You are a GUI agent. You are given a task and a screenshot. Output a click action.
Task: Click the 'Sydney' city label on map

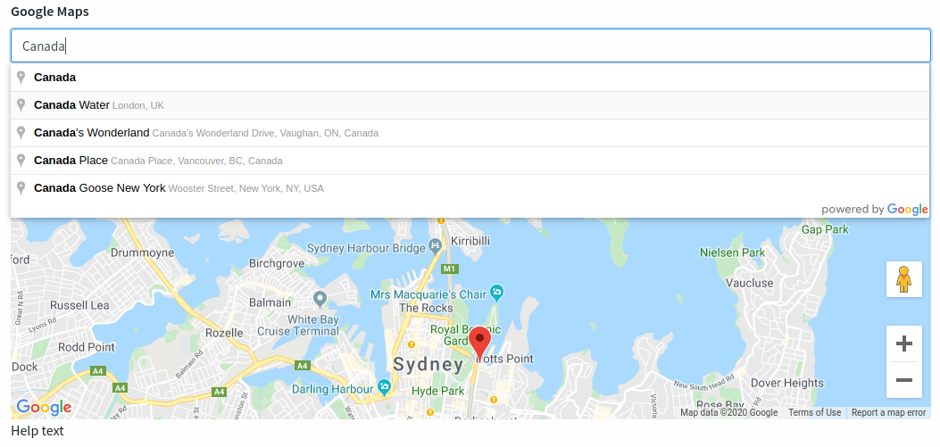point(428,364)
